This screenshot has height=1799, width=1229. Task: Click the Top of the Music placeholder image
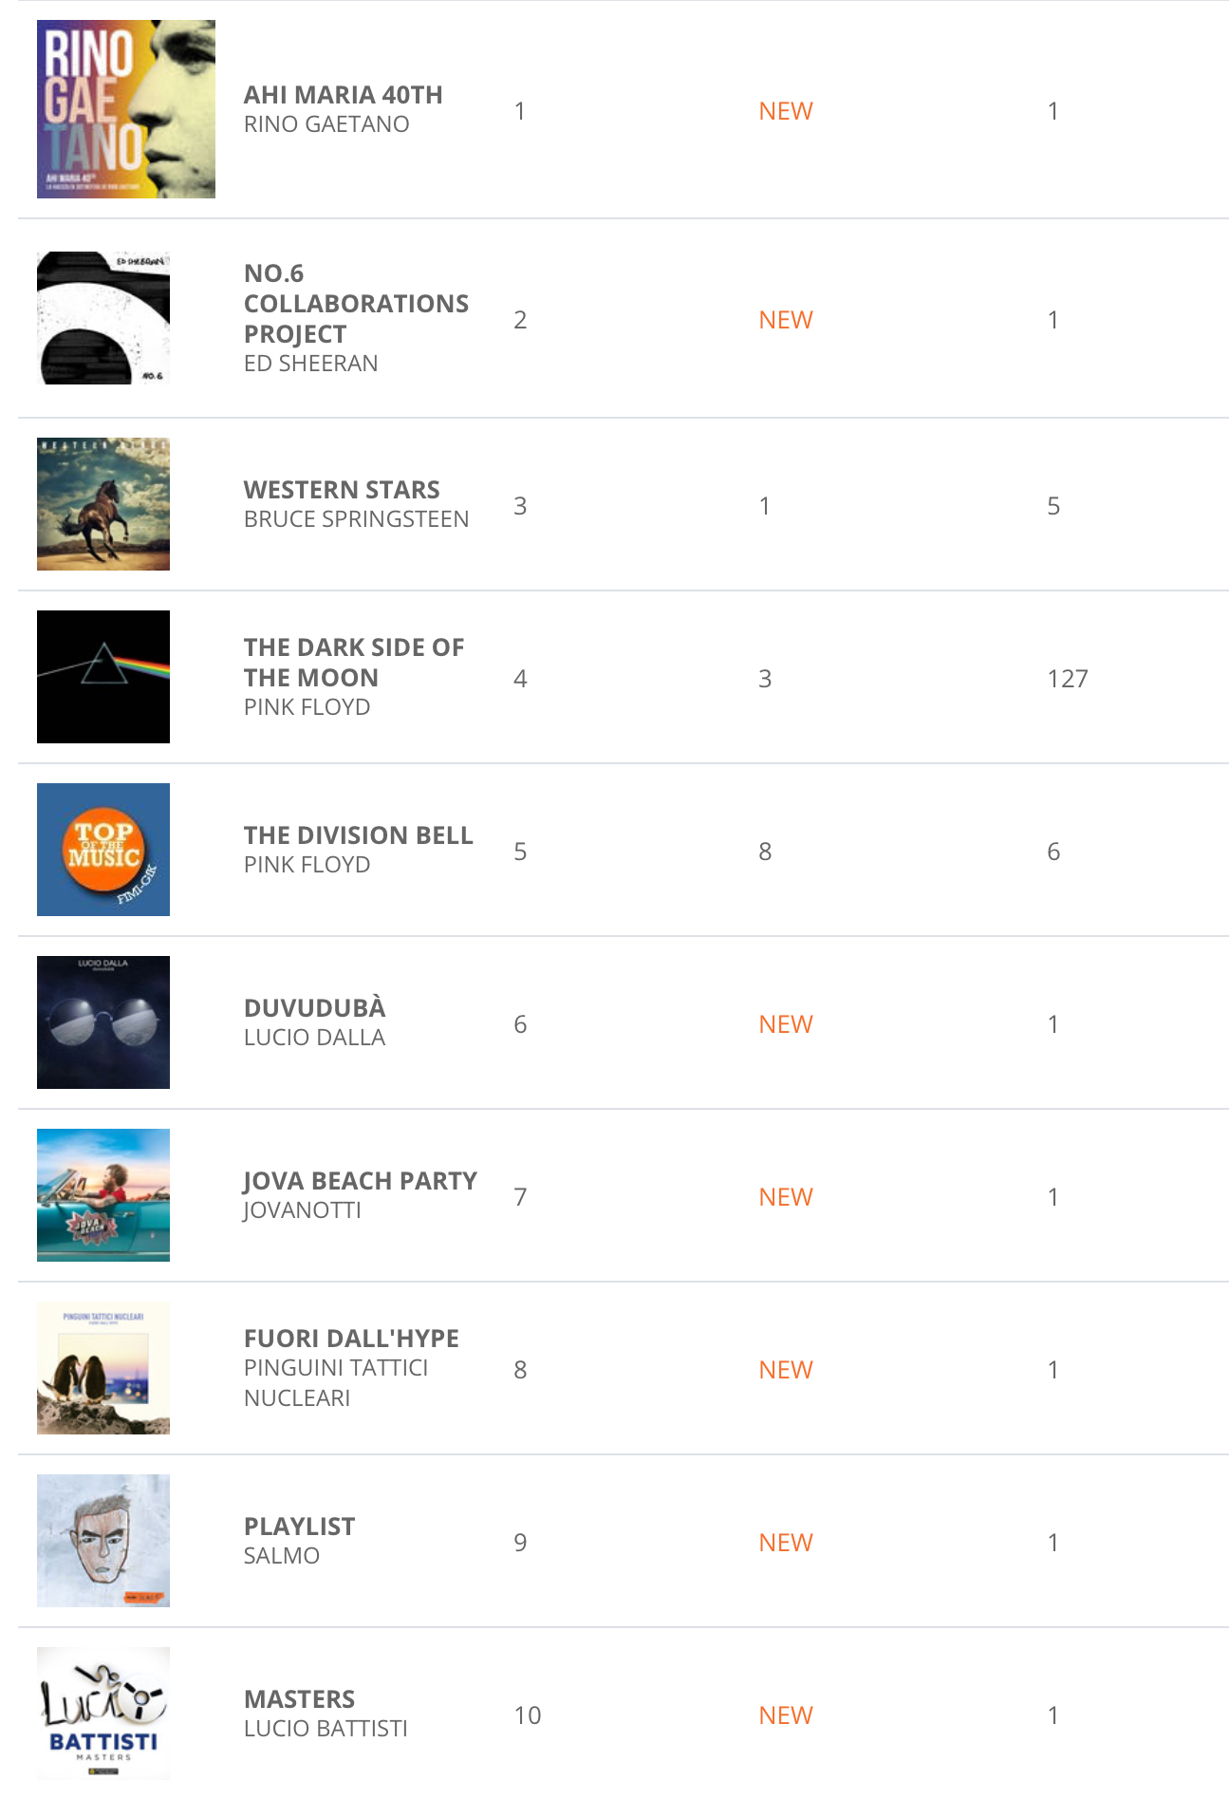pos(103,850)
